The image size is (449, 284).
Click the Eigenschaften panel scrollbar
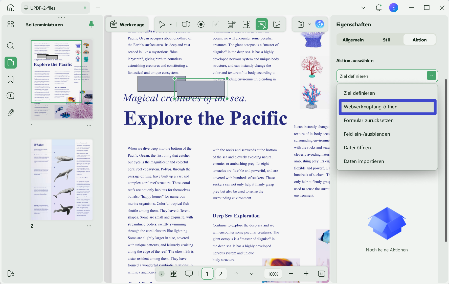click(x=446, y=160)
